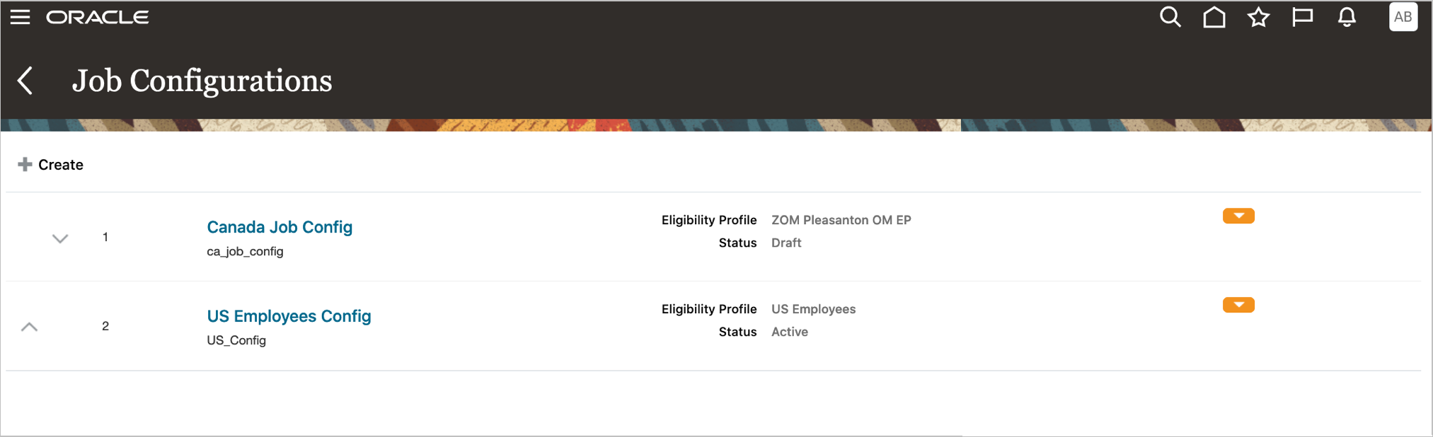Viewport: 1433px width, 437px height.
Task: Open notifications via the bell icon
Action: [x=1347, y=17]
